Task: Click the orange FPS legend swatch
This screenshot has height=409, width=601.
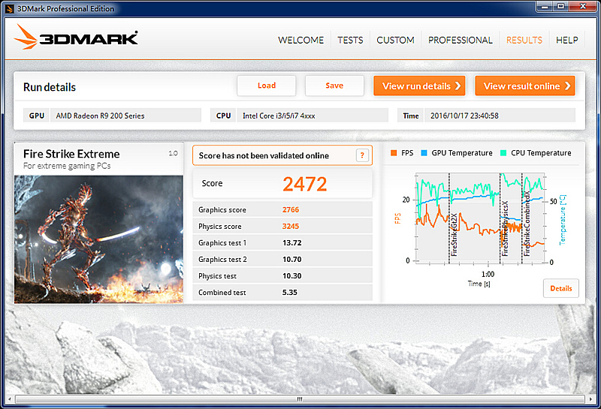Action: (x=394, y=153)
